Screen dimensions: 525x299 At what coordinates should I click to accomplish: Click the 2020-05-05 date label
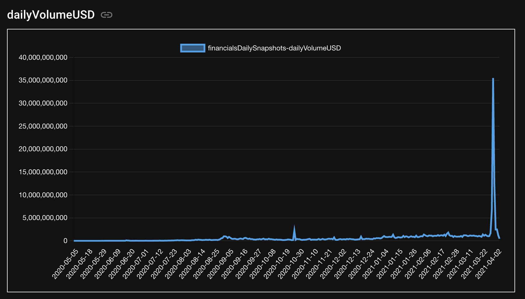pyautogui.click(x=65, y=264)
